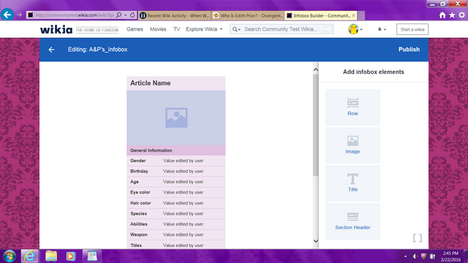Select the Article Name title element

pyautogui.click(x=176, y=83)
